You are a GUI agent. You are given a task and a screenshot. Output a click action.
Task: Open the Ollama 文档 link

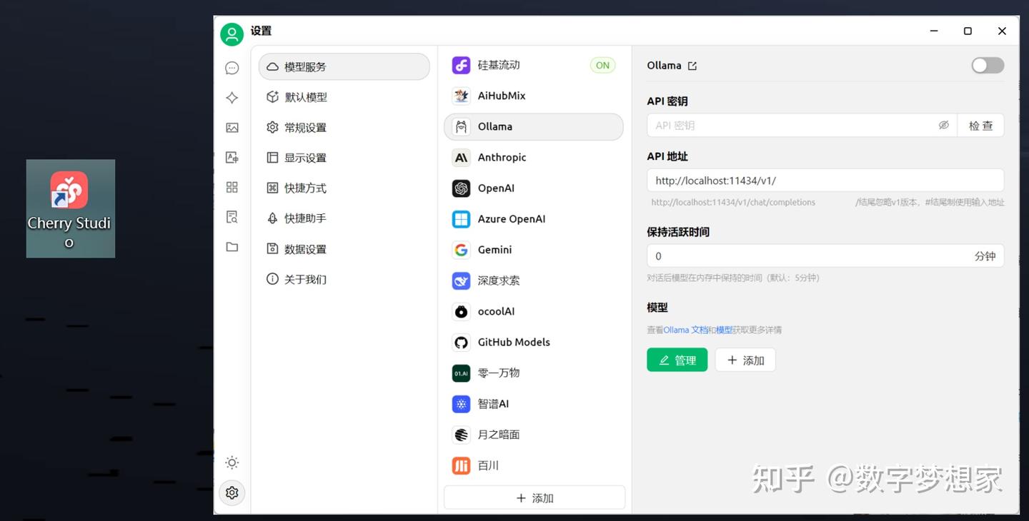pyautogui.click(x=686, y=330)
